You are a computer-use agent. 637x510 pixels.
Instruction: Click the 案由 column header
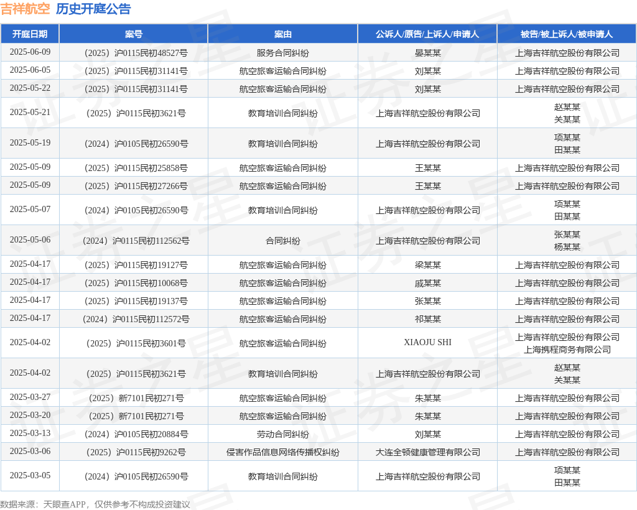point(283,34)
